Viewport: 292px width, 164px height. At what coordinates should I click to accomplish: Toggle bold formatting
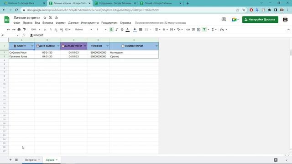pos(111,30)
